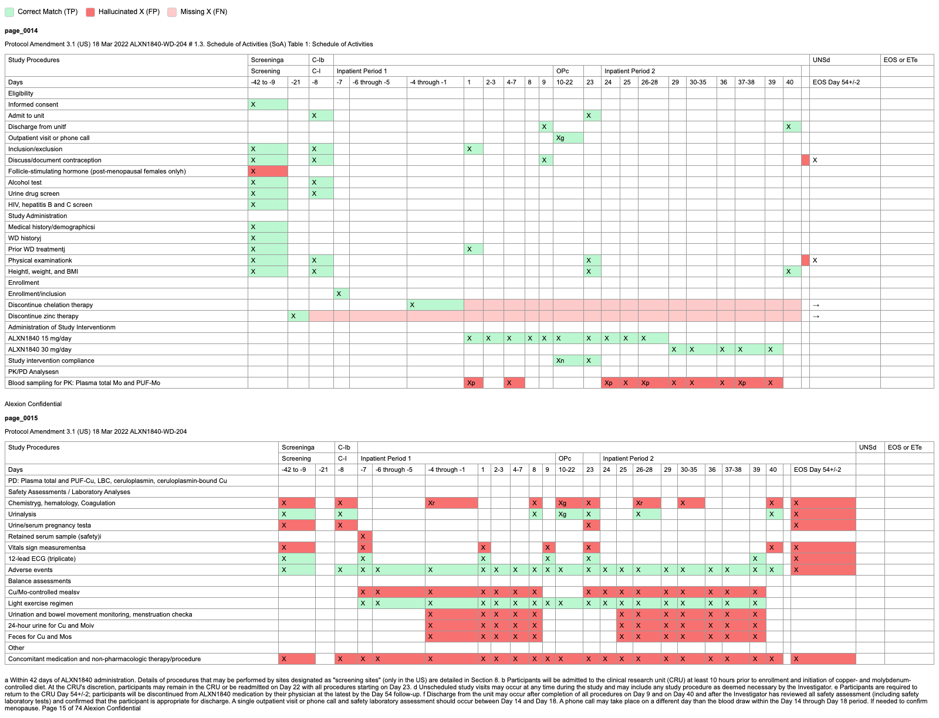Click the green X in Enrollment/inclusion row
Screen dimensions: 939x718
click(x=342, y=294)
